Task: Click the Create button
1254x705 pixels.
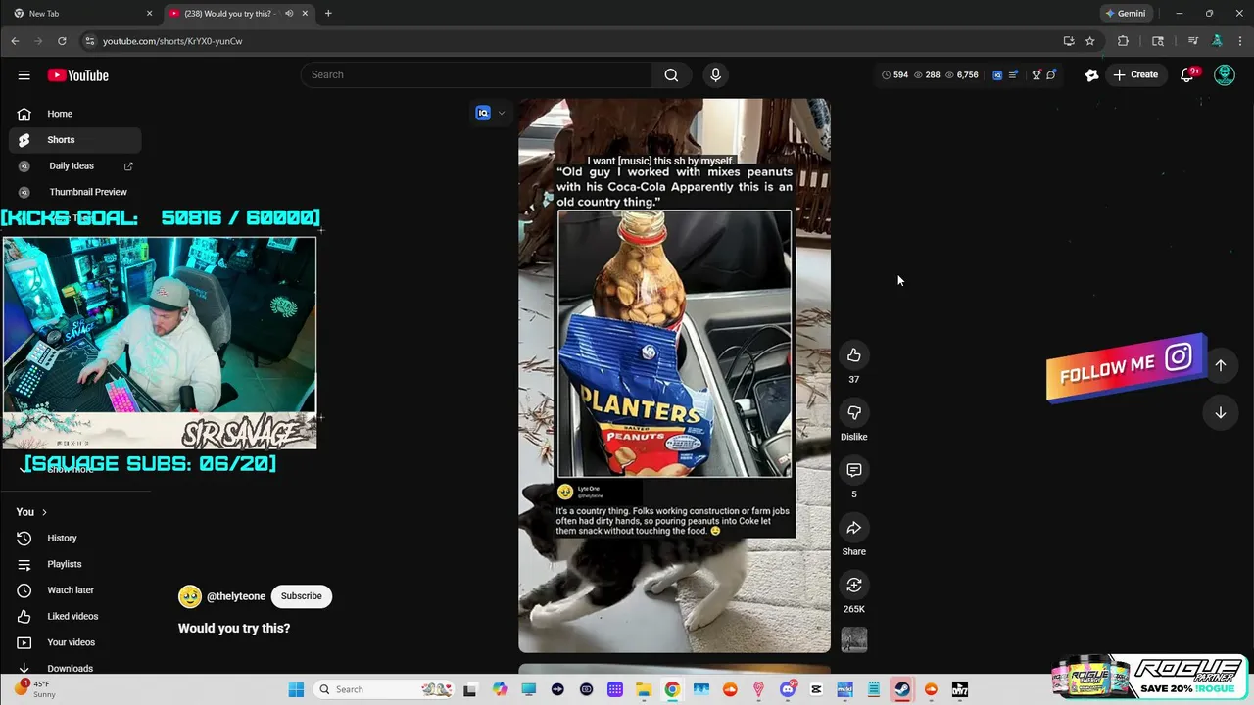Action: (x=1135, y=74)
